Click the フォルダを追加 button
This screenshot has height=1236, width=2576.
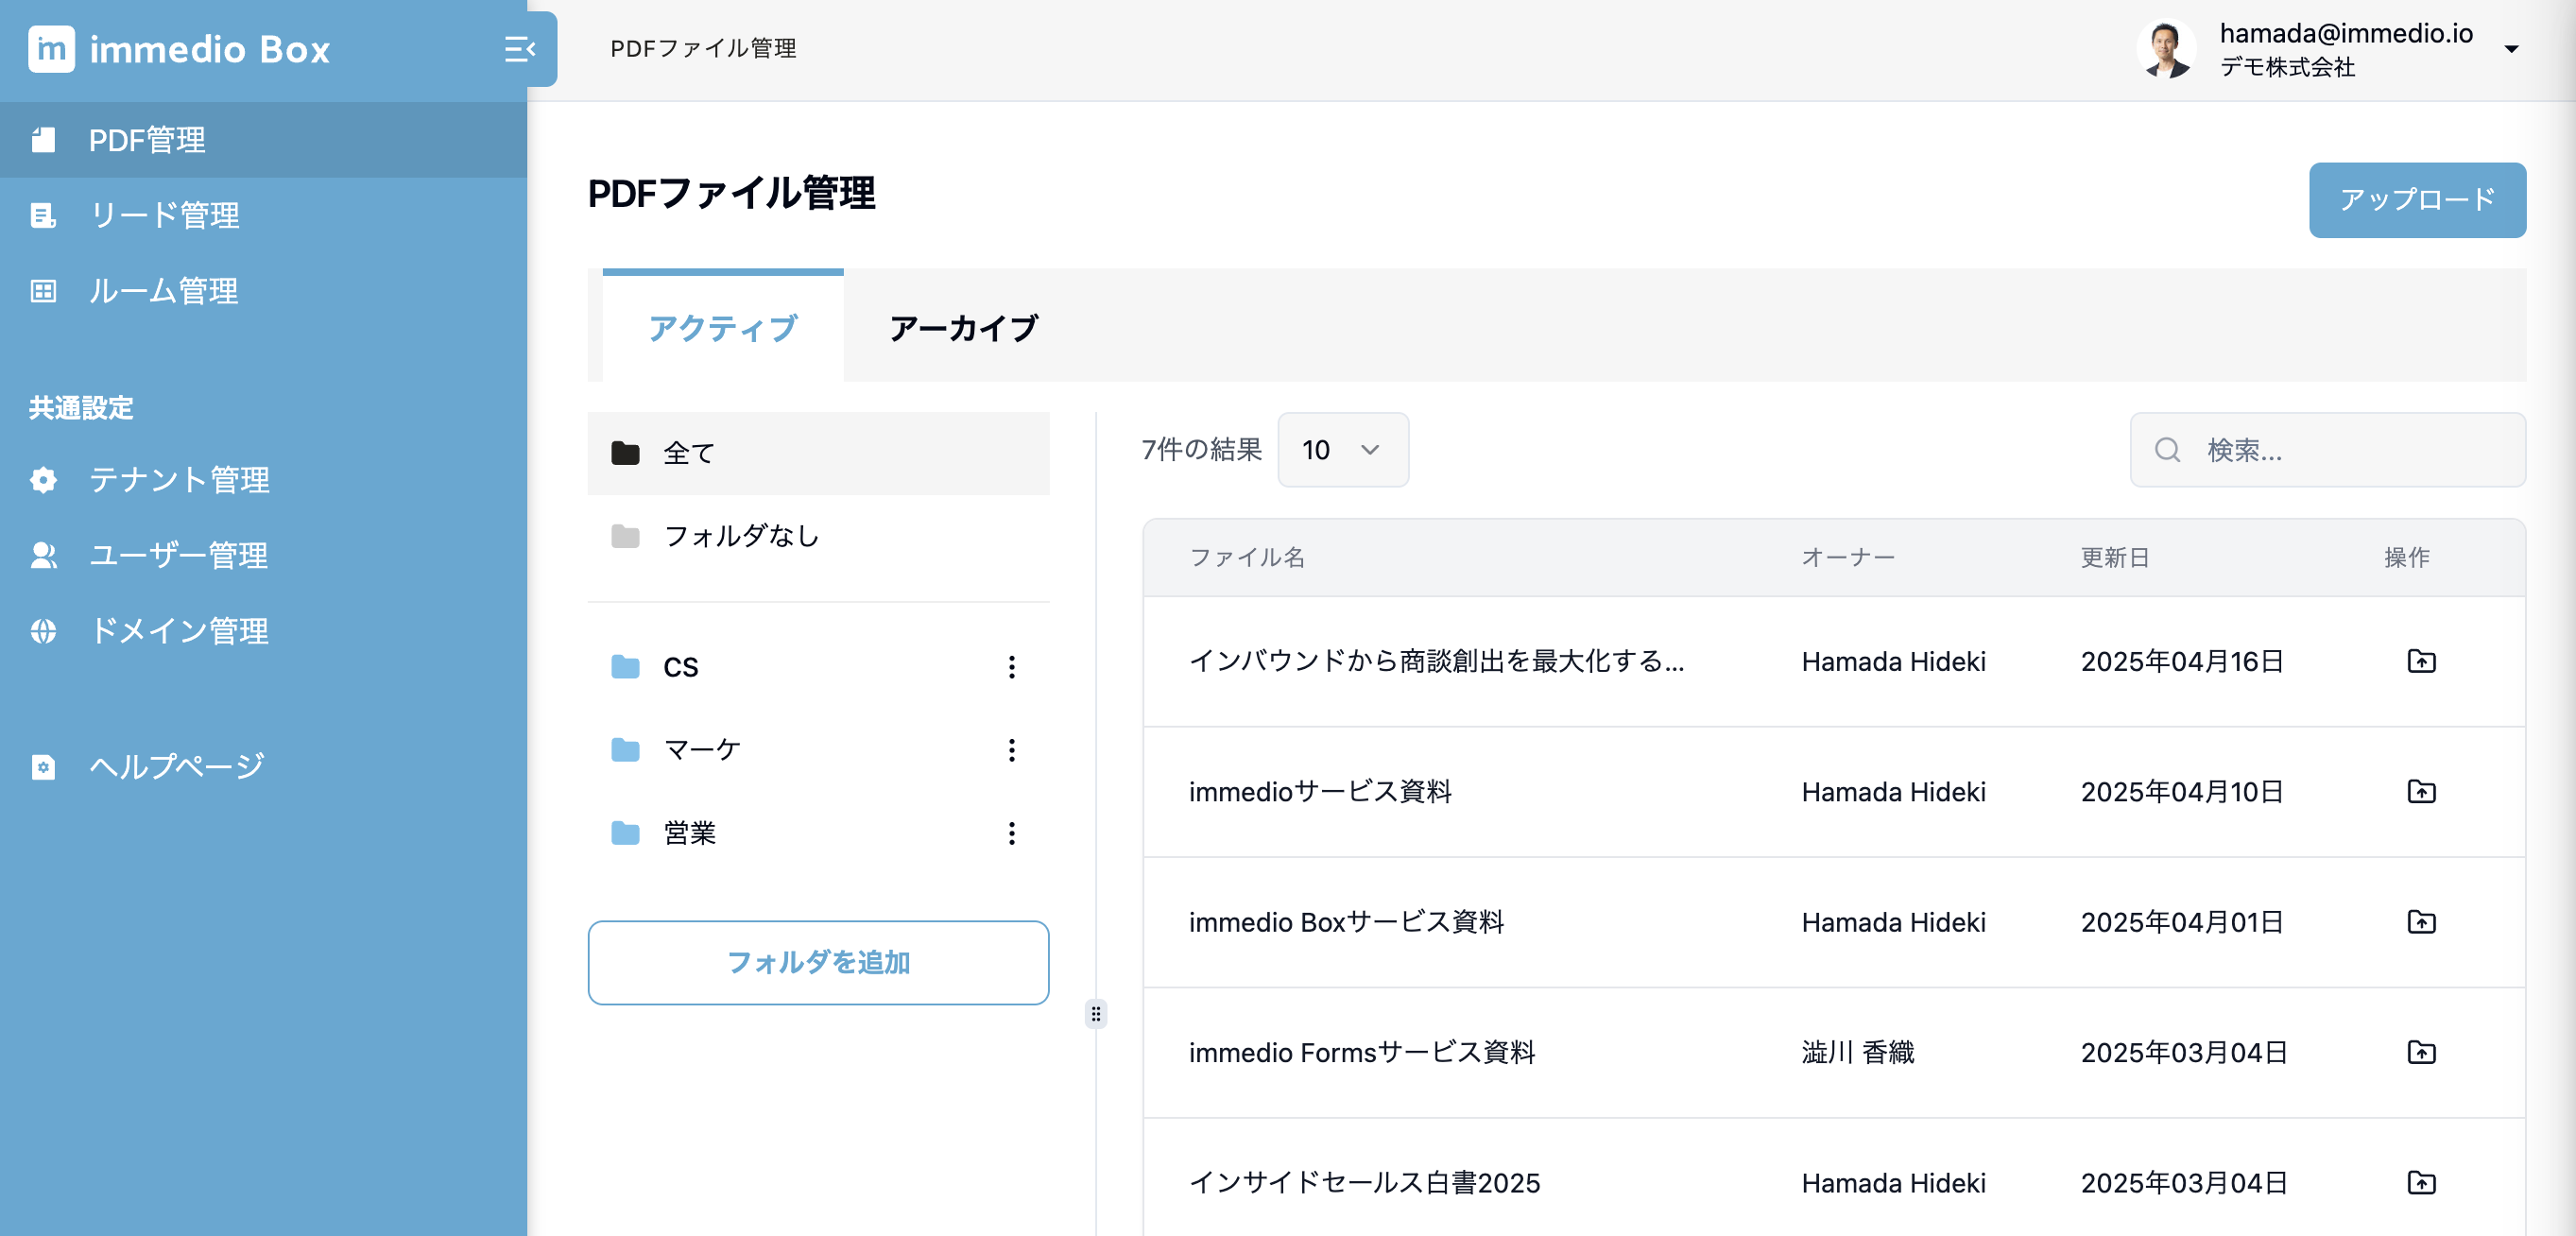coord(817,962)
